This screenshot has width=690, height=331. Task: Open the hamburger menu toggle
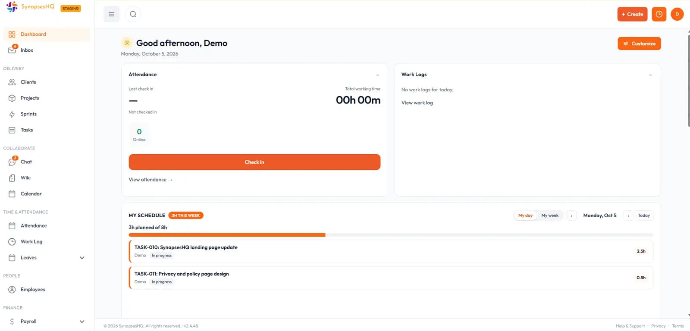tap(111, 14)
